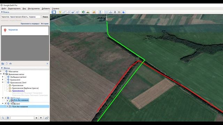
Task: Click the blue globe icon in toolbar
Action: coord(124,12)
